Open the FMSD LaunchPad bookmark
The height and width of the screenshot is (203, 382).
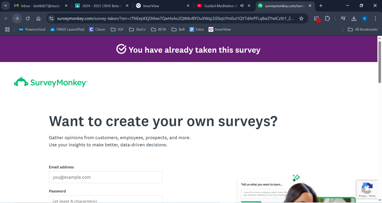point(67,30)
